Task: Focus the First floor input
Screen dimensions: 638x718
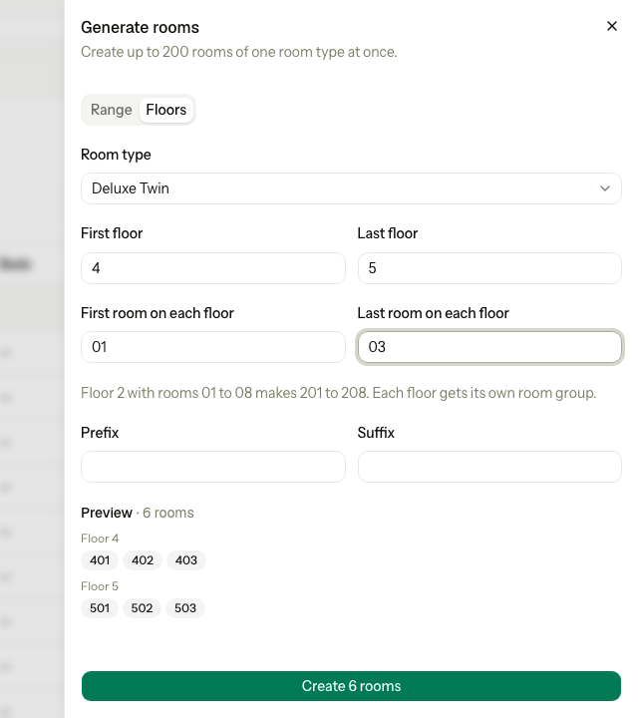Action: pyautogui.click(x=212, y=268)
